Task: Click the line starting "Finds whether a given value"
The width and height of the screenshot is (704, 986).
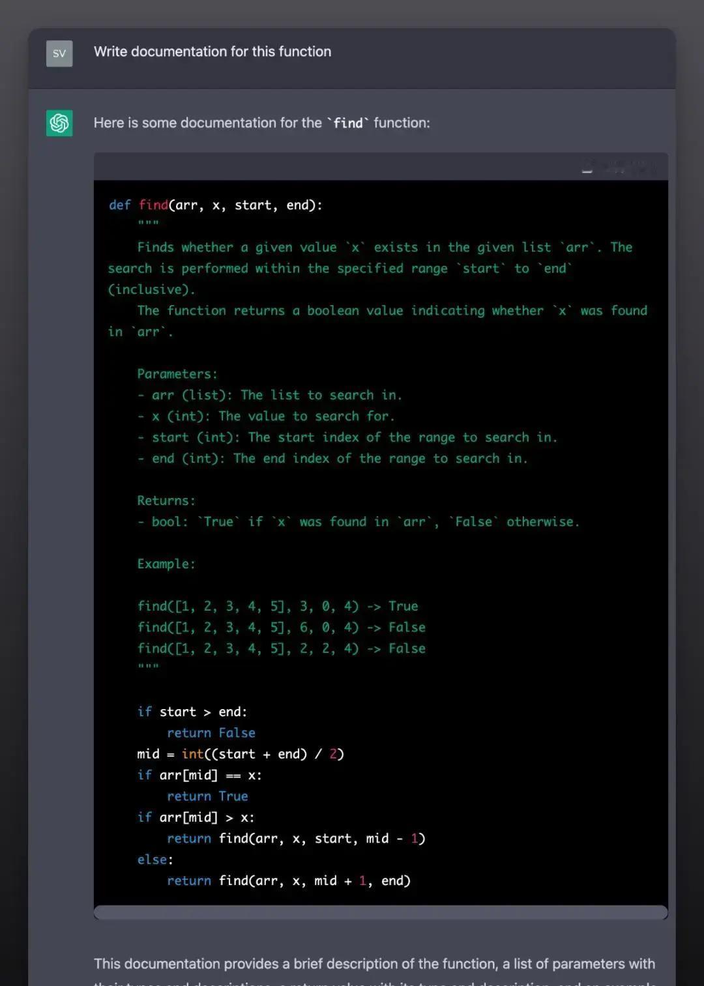Action: point(385,248)
